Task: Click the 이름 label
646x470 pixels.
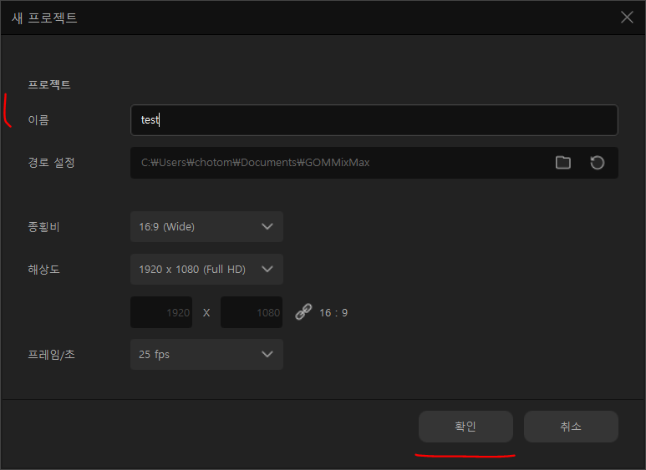Action: pyautogui.click(x=38, y=120)
